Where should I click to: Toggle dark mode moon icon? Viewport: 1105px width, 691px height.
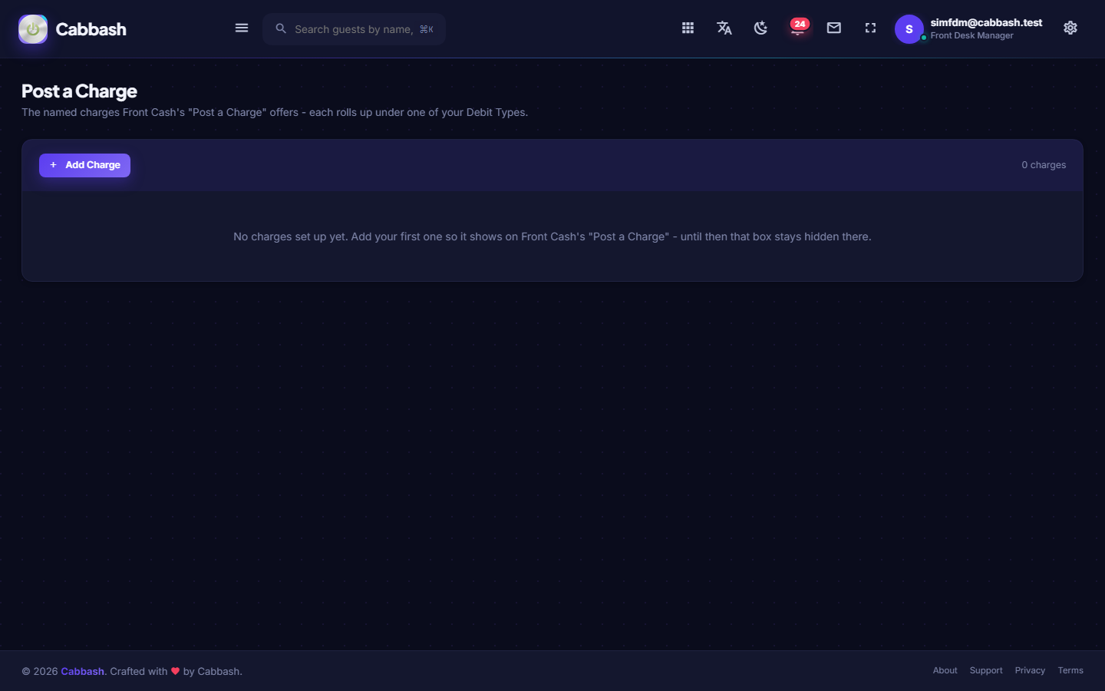pos(760,28)
